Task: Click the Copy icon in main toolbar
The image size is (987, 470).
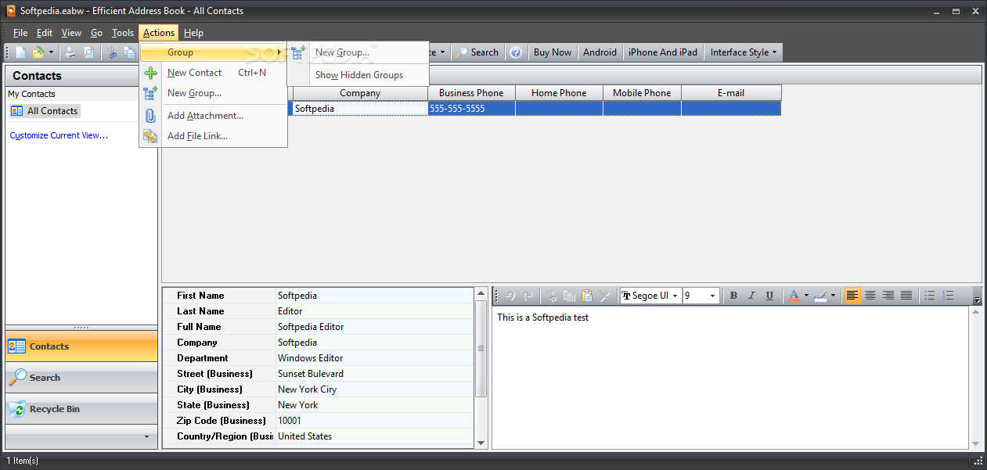Action: [129, 52]
